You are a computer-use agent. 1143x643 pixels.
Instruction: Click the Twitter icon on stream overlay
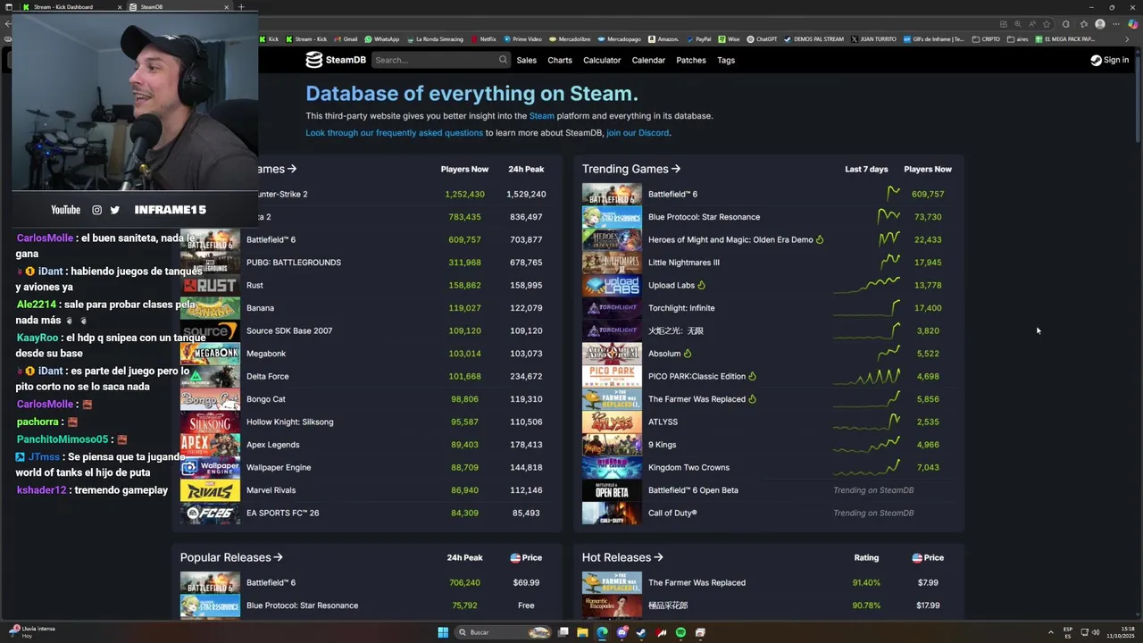point(114,210)
